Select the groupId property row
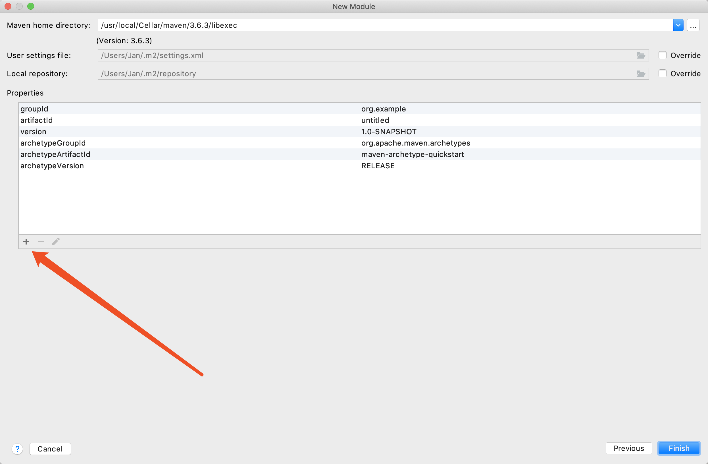 click(x=190, y=109)
